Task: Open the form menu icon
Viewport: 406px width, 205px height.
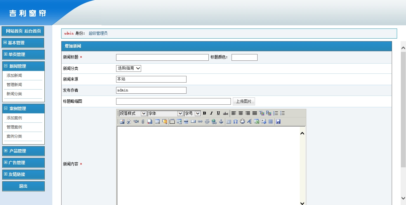Action: pos(165,121)
